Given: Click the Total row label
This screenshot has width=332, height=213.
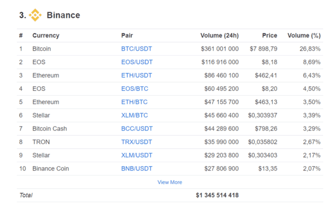Looking at the screenshot, I should pos(26,195).
